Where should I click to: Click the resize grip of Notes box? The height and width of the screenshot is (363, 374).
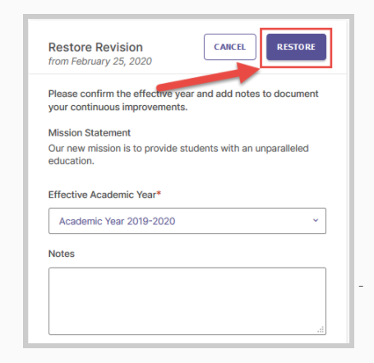pyautogui.click(x=321, y=329)
